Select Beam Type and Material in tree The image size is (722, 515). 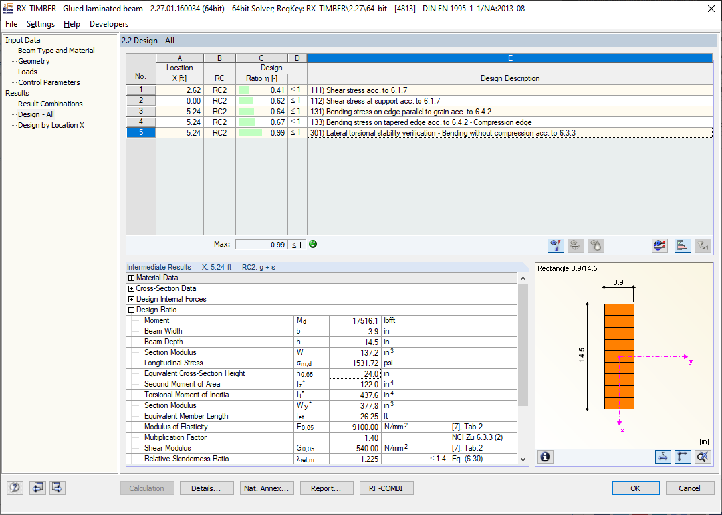56,51
